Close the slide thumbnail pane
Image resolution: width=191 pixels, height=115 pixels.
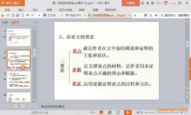point(35,23)
